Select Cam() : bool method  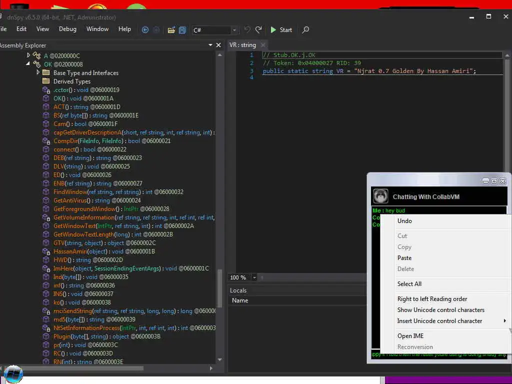coord(85,124)
